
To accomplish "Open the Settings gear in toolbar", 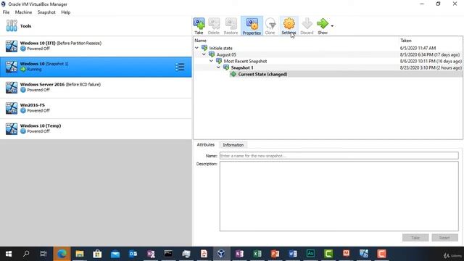I will 289,26.
